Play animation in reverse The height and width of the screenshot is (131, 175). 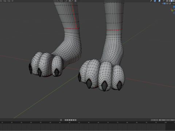tap(70, 120)
